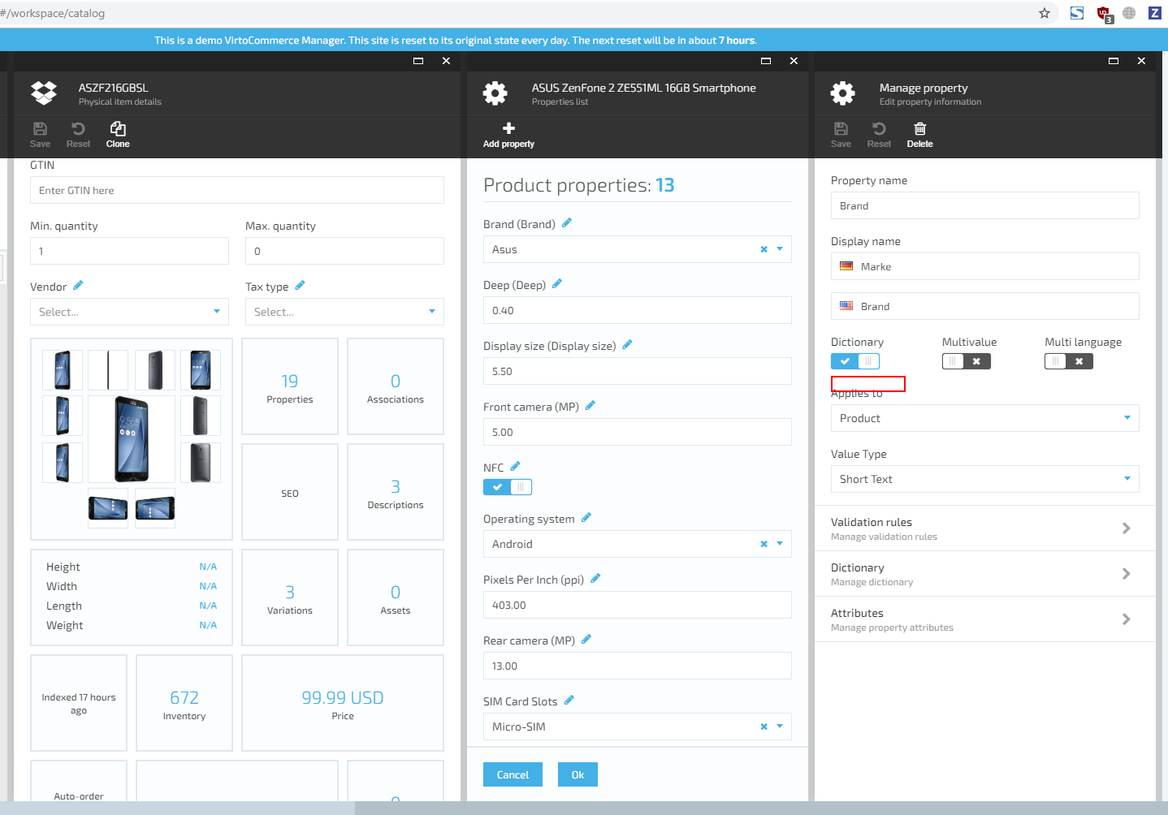Clear the Asus brand value
Screen dimensions: 1168x815
coord(762,248)
